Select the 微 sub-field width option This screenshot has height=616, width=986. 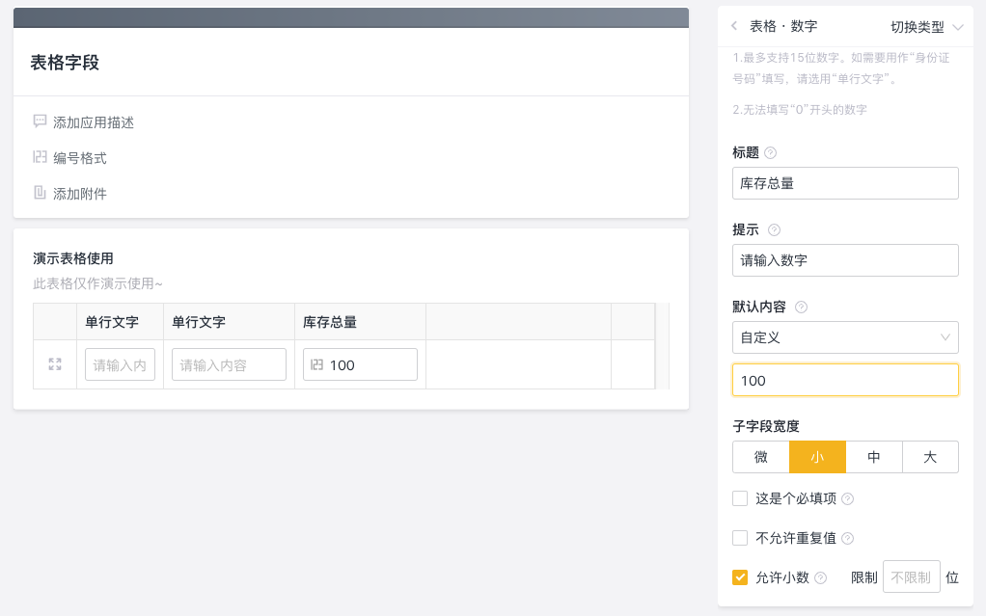pyautogui.click(x=761, y=457)
